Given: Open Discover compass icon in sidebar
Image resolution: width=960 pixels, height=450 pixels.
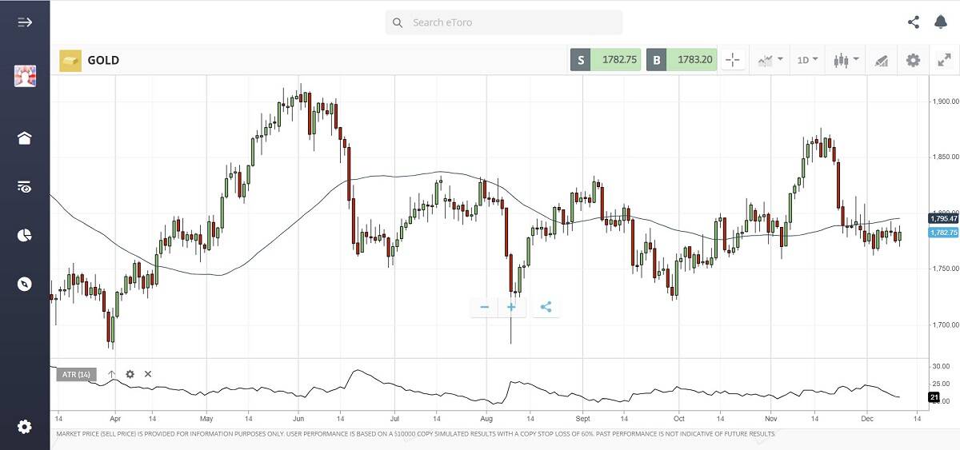Looking at the screenshot, I should click(25, 284).
